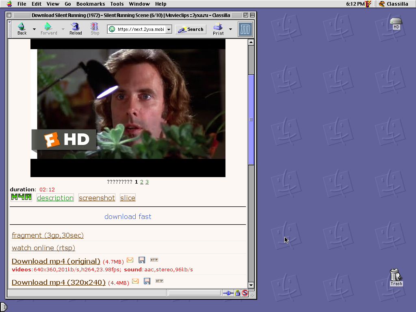Click the movie clip video thumbnail

point(128,108)
